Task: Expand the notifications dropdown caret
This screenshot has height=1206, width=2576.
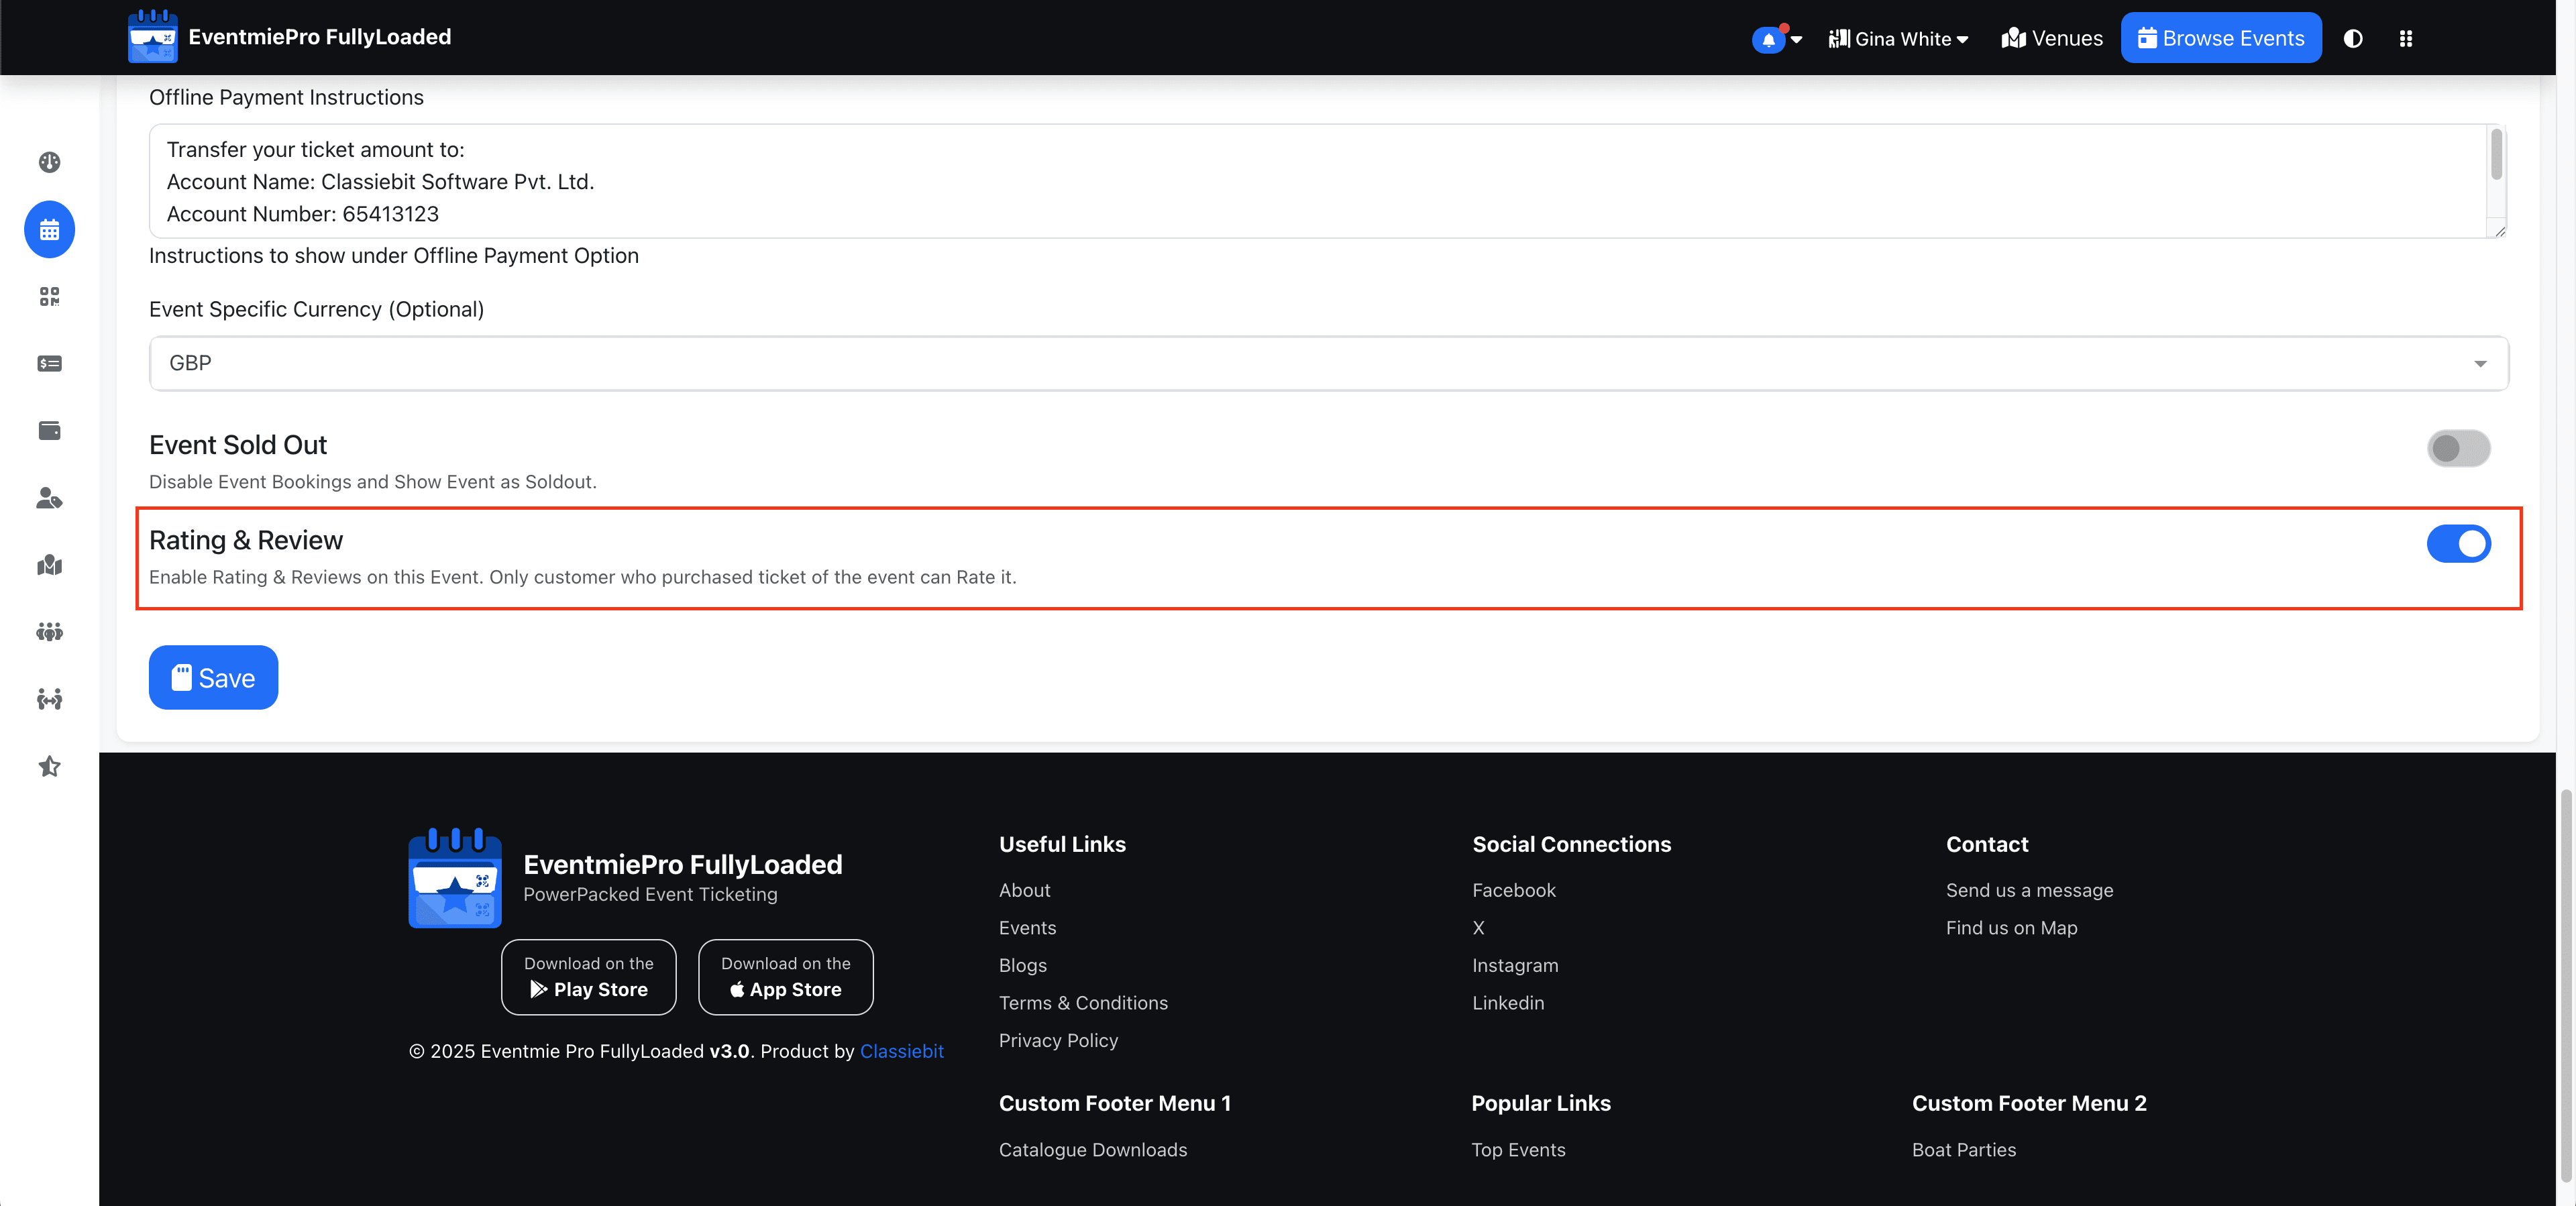Action: pyautogui.click(x=1796, y=40)
